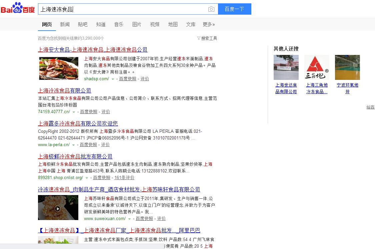Open 上海极鲜冷冻食品批发有限公司 result title

(x=75, y=156)
